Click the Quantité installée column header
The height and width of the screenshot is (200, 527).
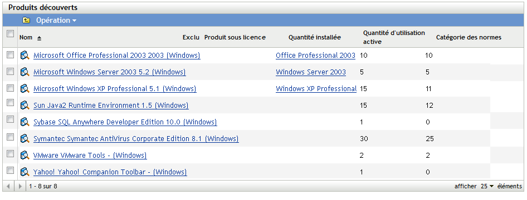pyautogui.click(x=315, y=38)
